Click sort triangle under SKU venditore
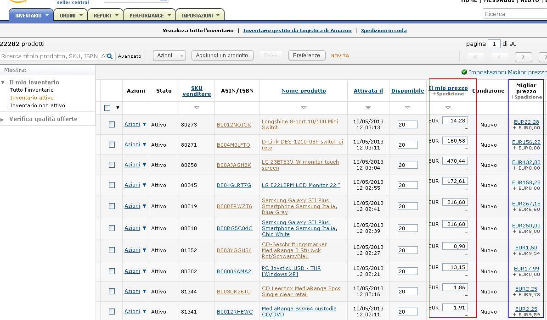Image resolution: width=547 pixels, height=320 pixels. [197, 108]
